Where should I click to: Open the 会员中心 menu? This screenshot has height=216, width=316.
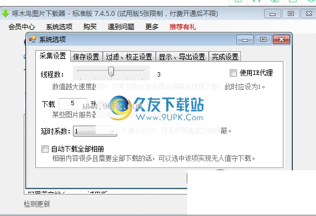22,26
